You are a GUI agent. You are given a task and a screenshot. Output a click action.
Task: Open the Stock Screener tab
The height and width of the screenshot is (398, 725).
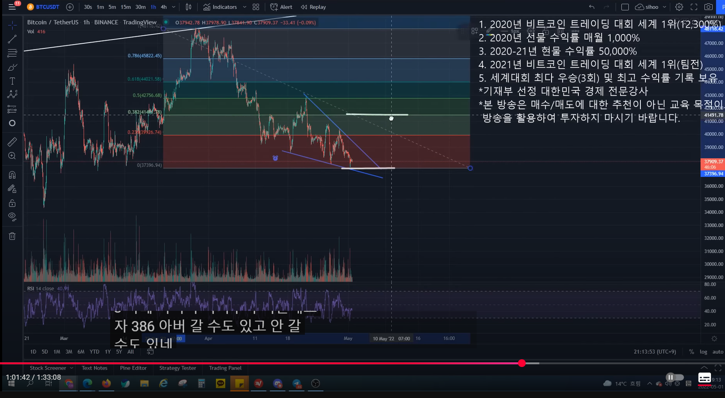point(48,368)
